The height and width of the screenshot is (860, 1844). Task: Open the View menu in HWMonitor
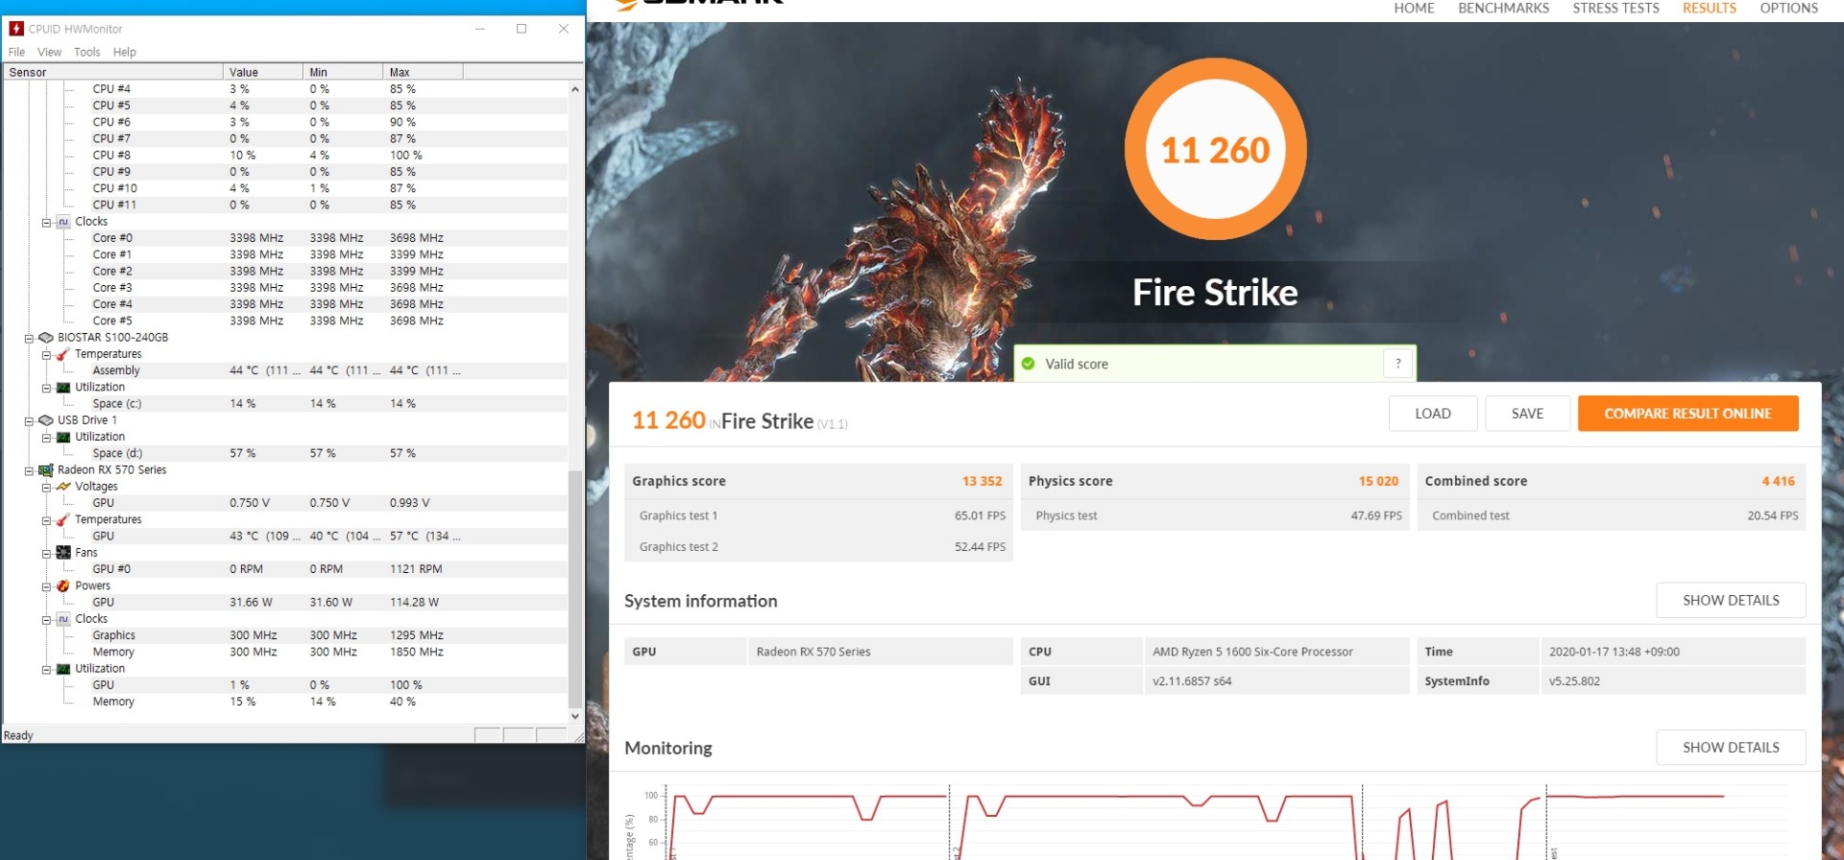[49, 52]
